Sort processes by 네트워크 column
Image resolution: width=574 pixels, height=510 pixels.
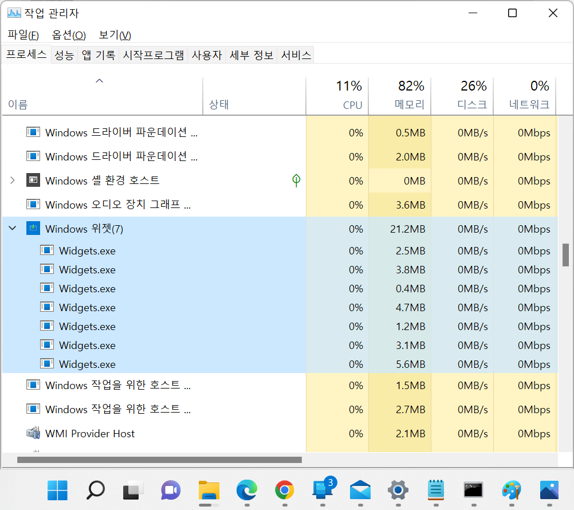[x=525, y=96]
